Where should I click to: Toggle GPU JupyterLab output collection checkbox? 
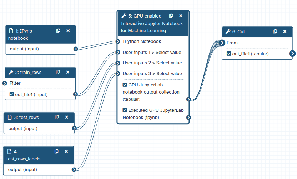point(125,85)
